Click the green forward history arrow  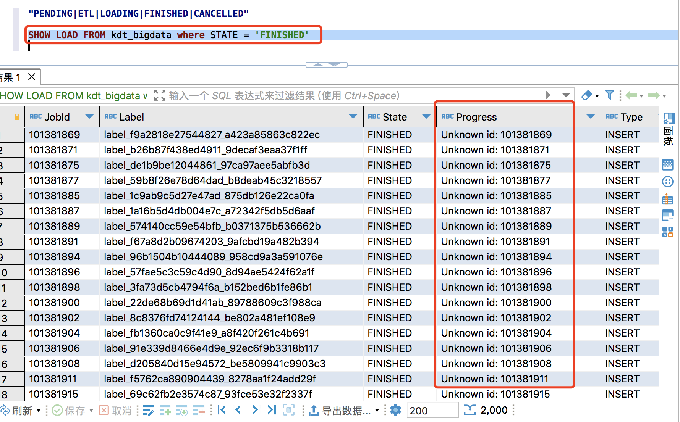click(654, 95)
